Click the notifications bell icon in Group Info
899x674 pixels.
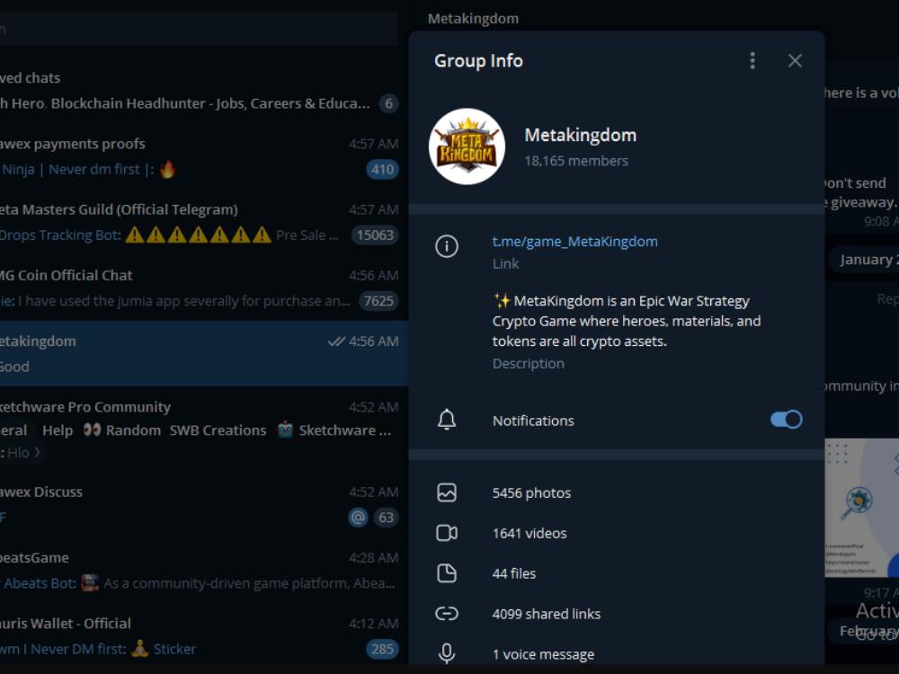tap(447, 420)
